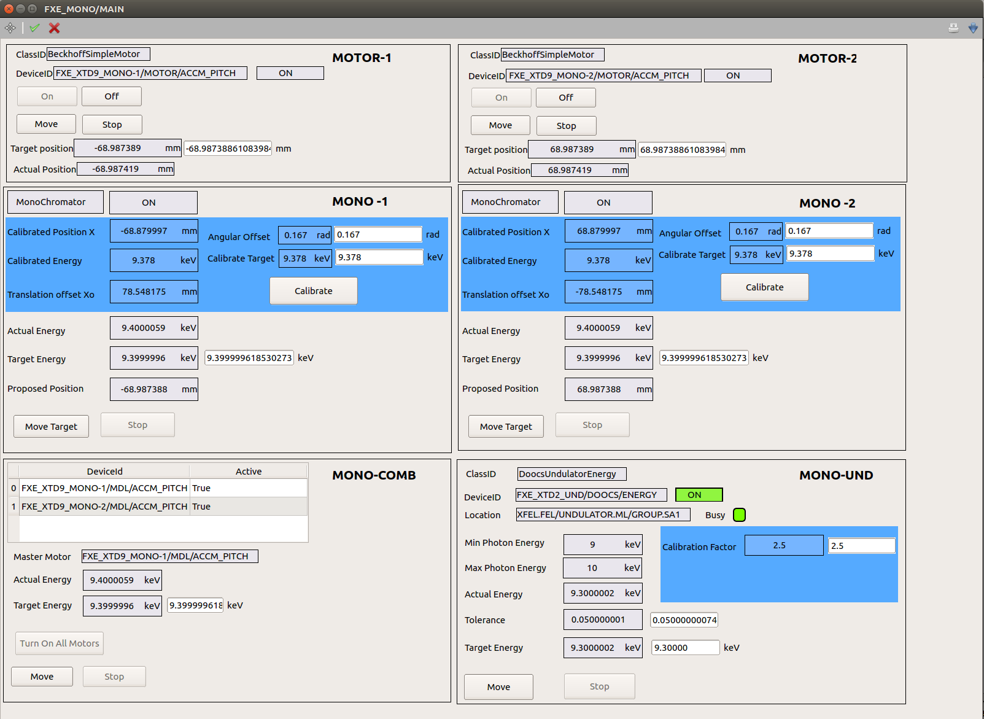Click the red X decline icon

point(54,28)
